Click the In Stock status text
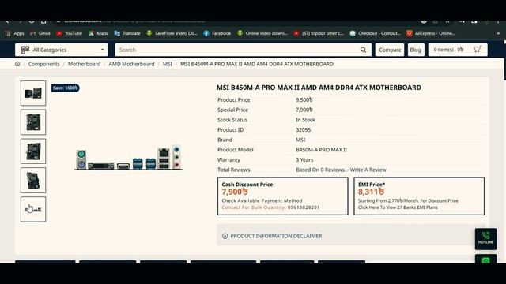Viewport: 506px width, 284px height. pos(305,120)
